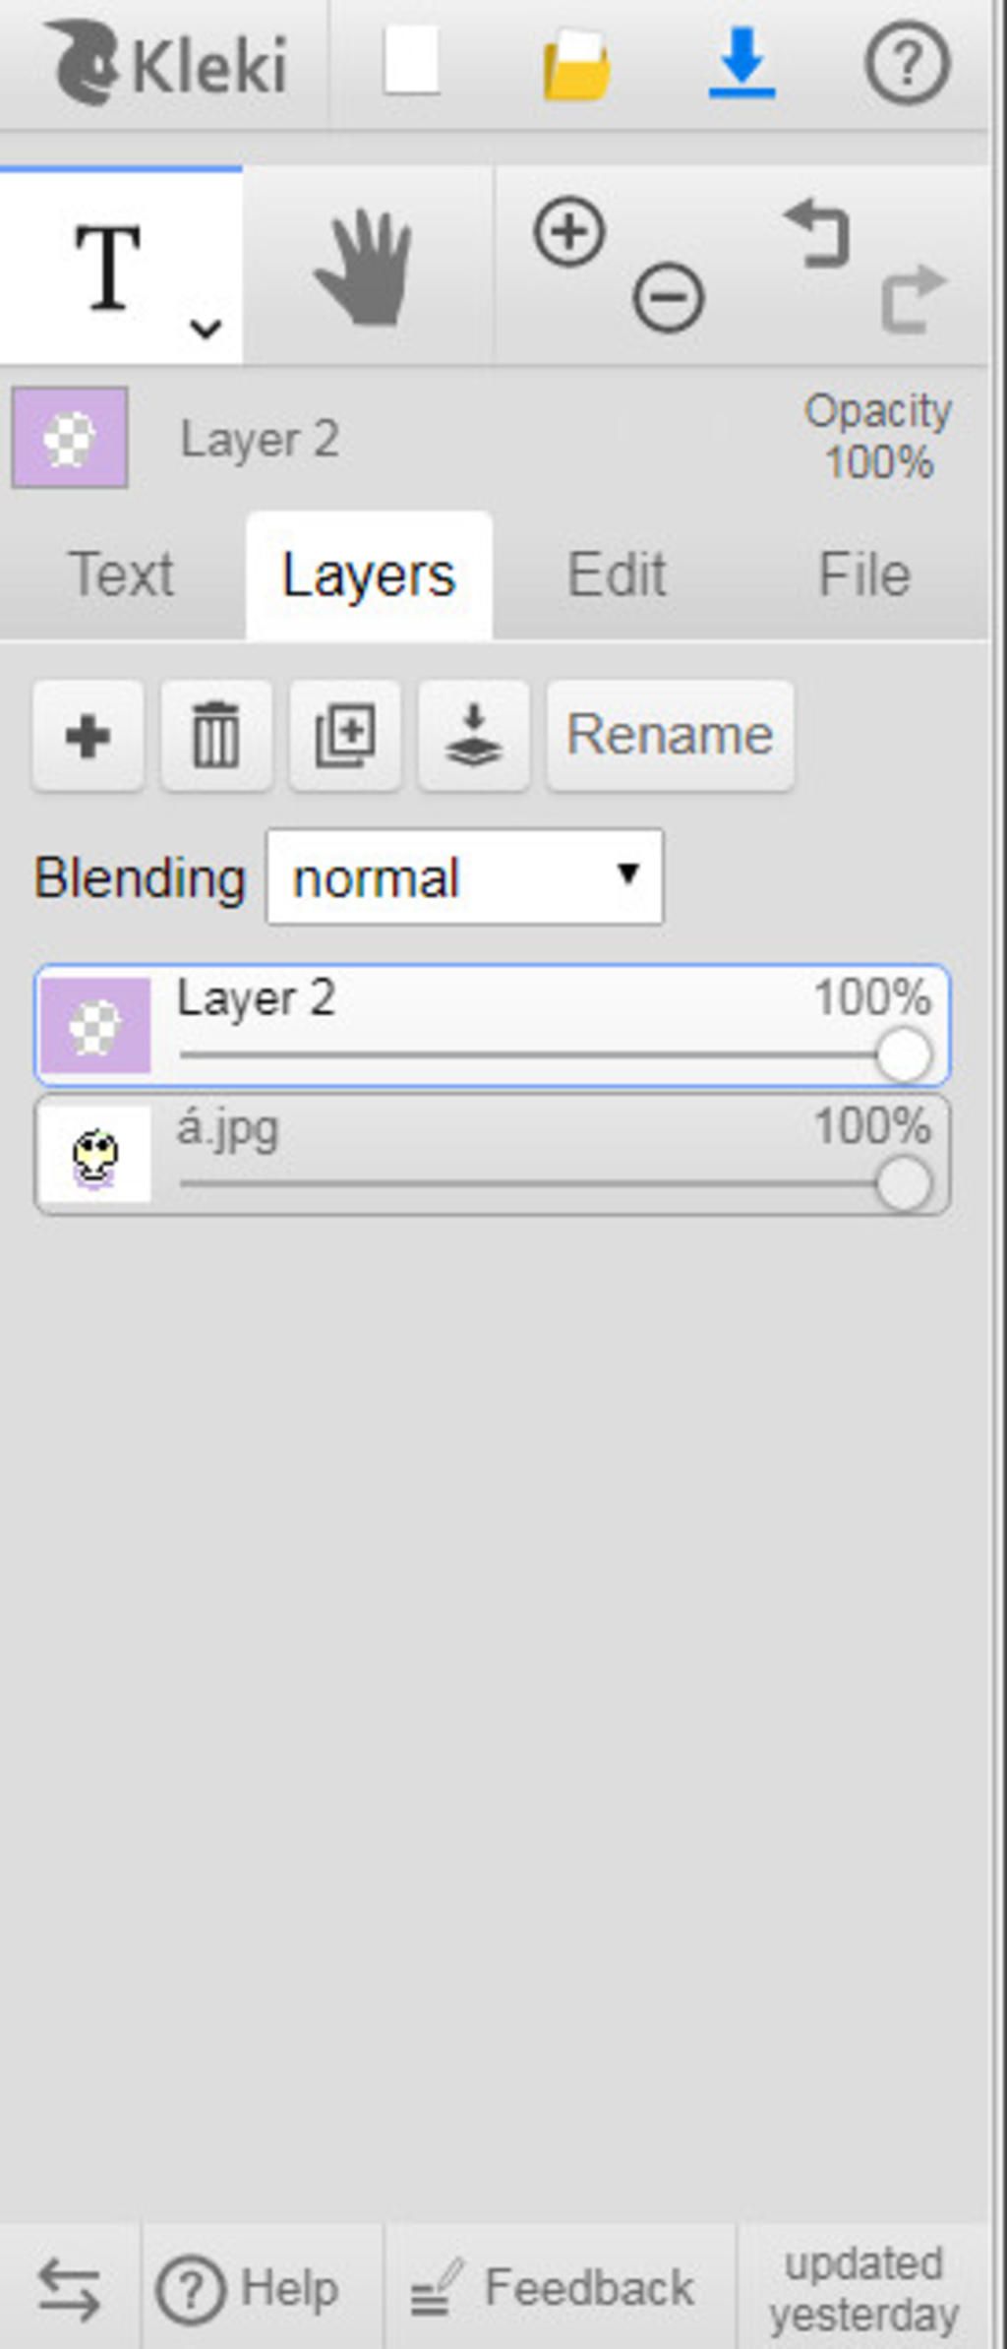Screen dimensions: 1007x2349
Task: Switch to the Edit tab
Action: tap(617, 575)
